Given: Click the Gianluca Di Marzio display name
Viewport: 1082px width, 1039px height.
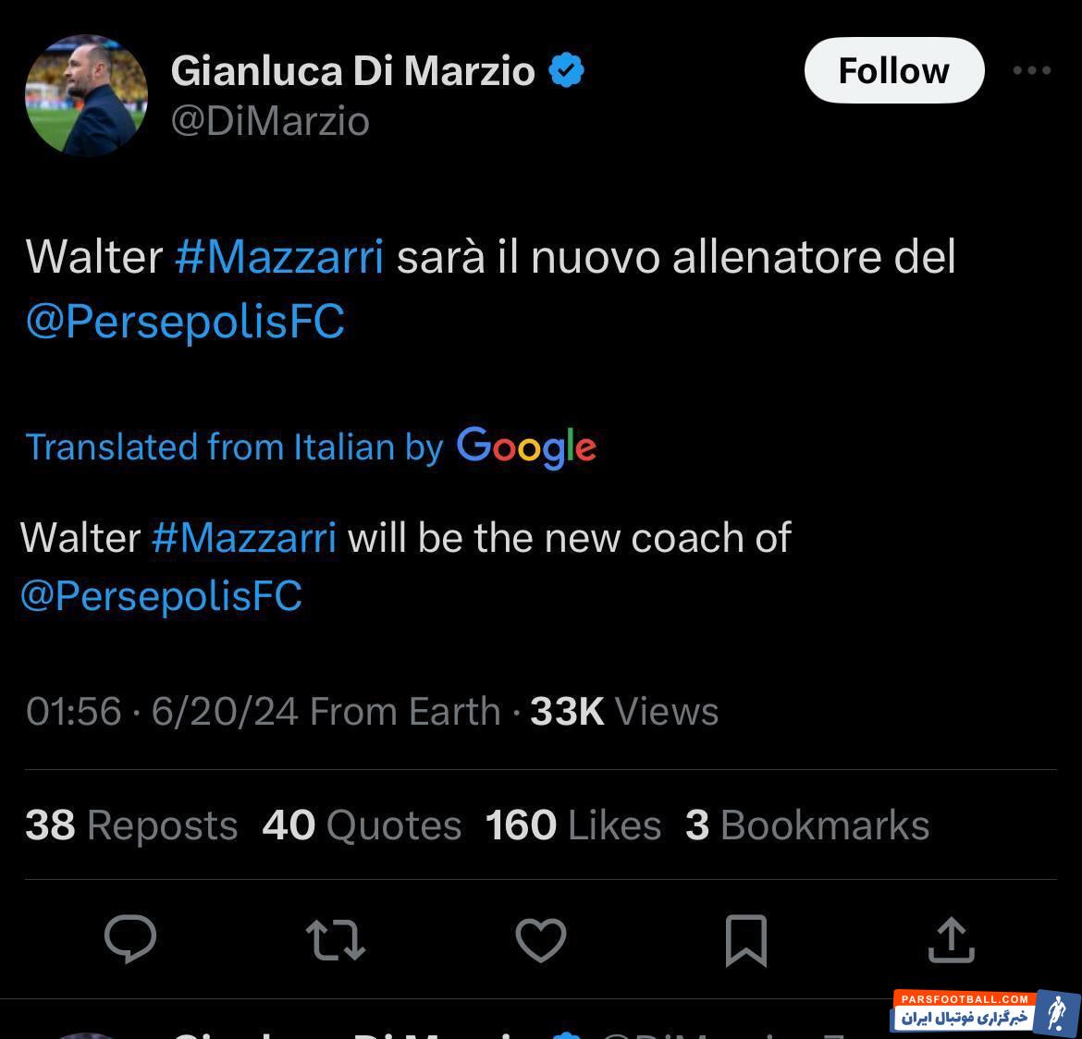Looking at the screenshot, I should pyautogui.click(x=352, y=70).
